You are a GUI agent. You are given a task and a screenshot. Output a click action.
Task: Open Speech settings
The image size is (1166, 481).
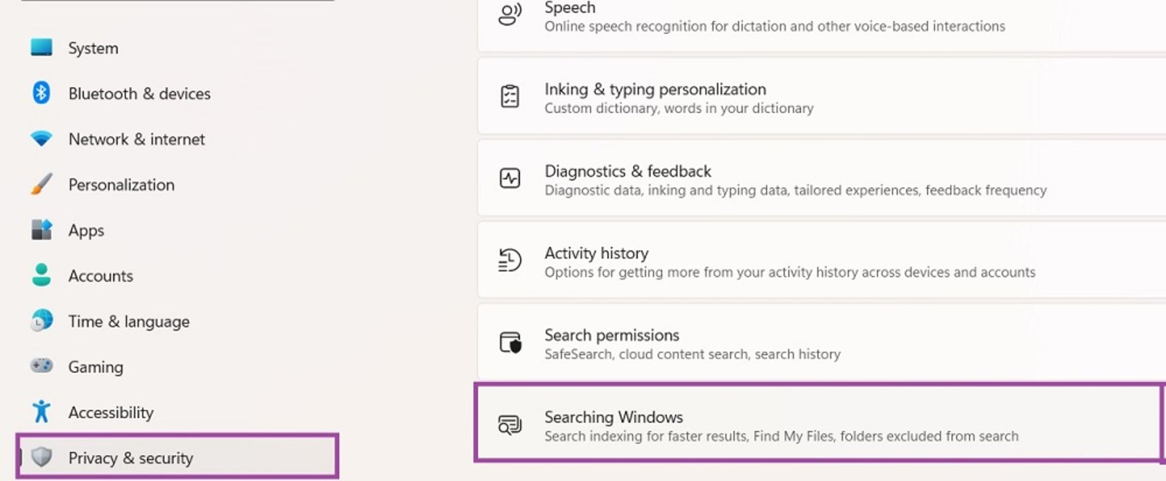(x=822, y=21)
